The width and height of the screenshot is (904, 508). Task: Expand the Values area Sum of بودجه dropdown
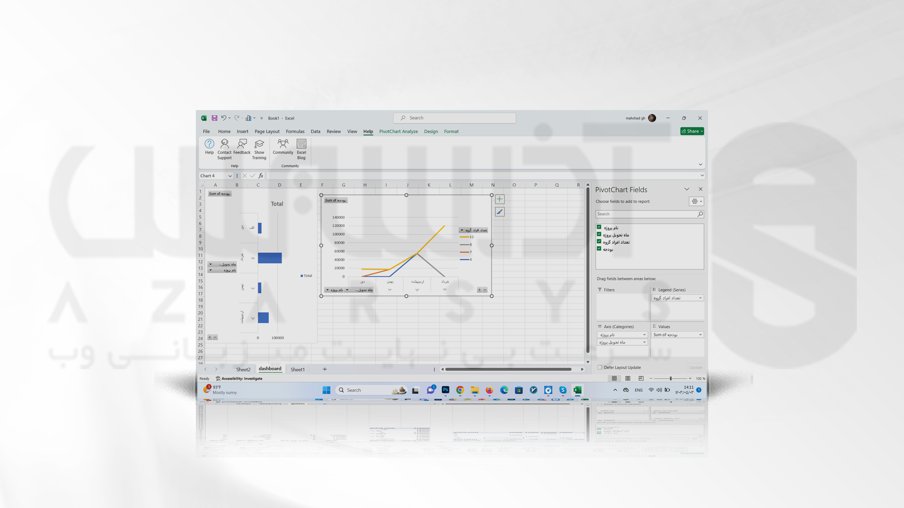(700, 334)
